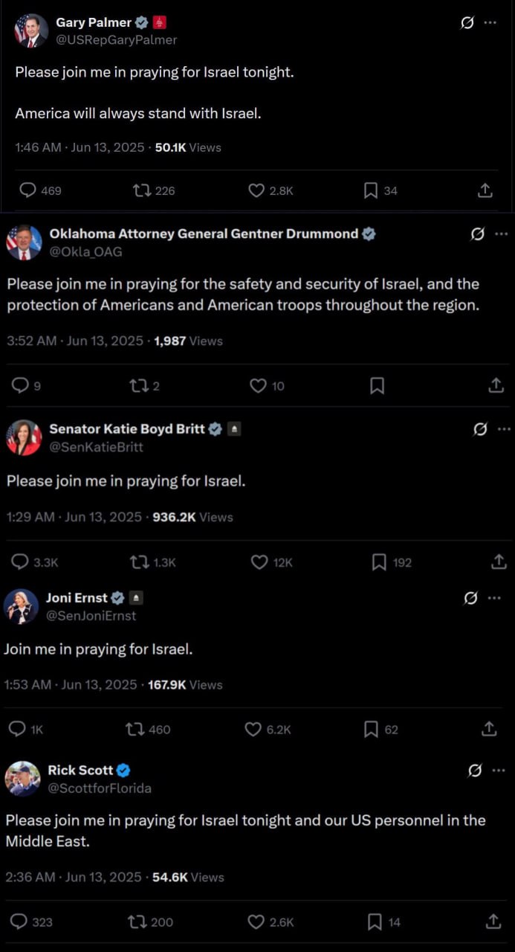The height and width of the screenshot is (952, 515).
Task: Click Joni Ernst's profile avatar
Action: coord(22,606)
